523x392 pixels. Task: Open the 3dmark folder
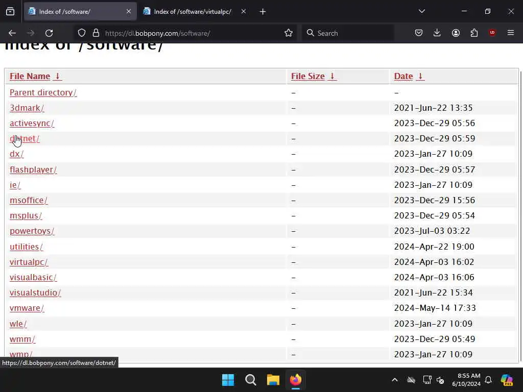[x=27, y=108]
